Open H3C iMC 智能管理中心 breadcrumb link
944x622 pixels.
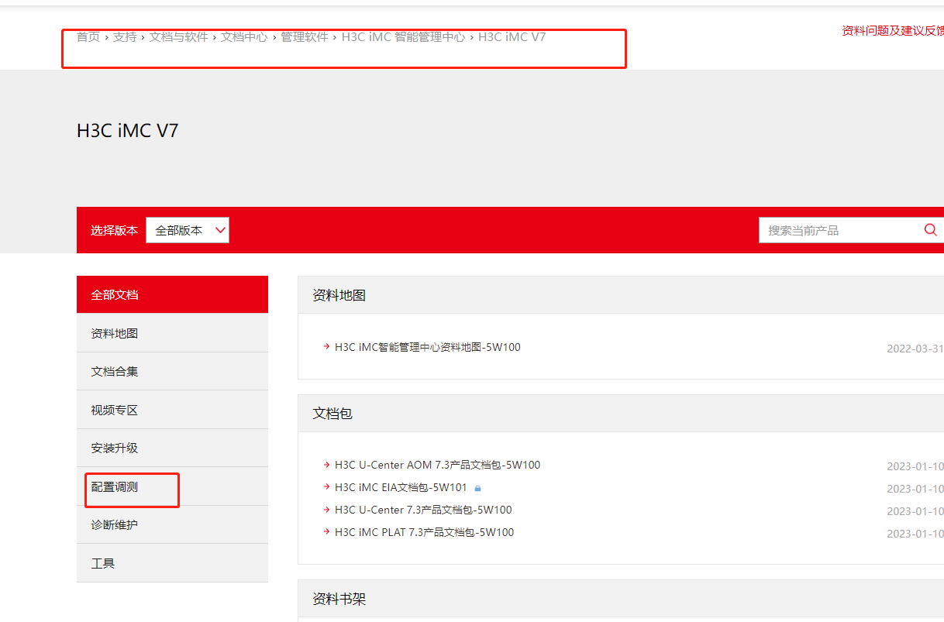tap(403, 36)
